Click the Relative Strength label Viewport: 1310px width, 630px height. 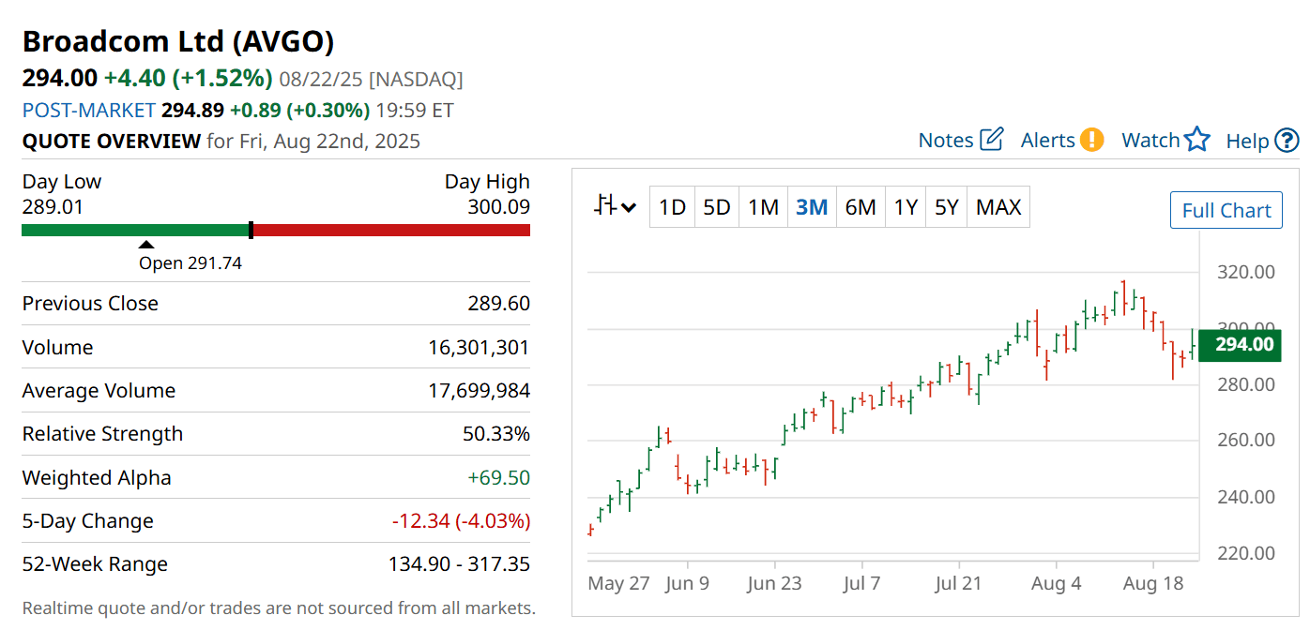[x=102, y=434]
